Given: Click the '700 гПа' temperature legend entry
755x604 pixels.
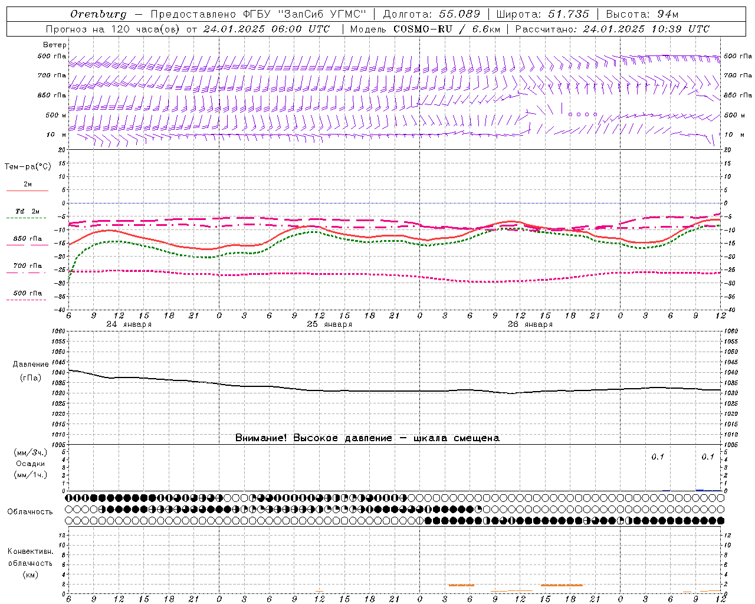Looking at the screenshot, I should tap(28, 266).
